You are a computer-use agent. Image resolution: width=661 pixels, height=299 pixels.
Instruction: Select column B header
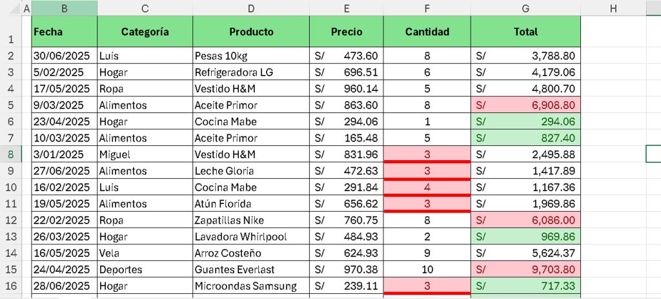tap(64, 8)
